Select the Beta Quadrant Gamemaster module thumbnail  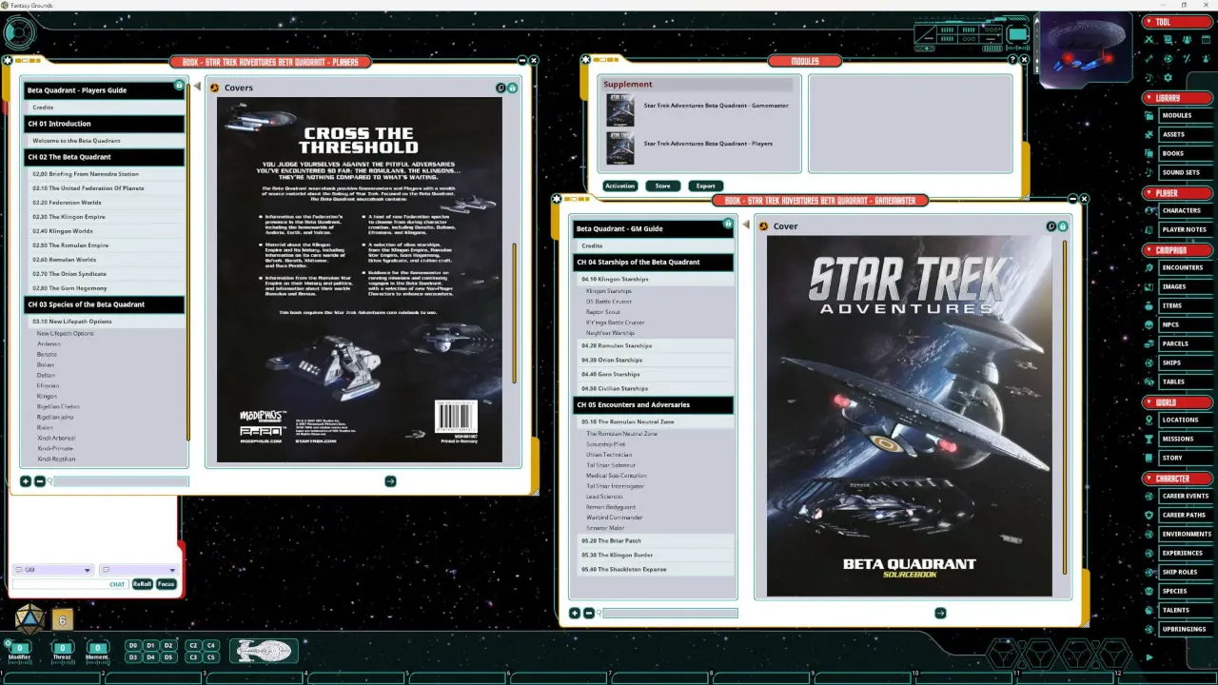point(619,110)
